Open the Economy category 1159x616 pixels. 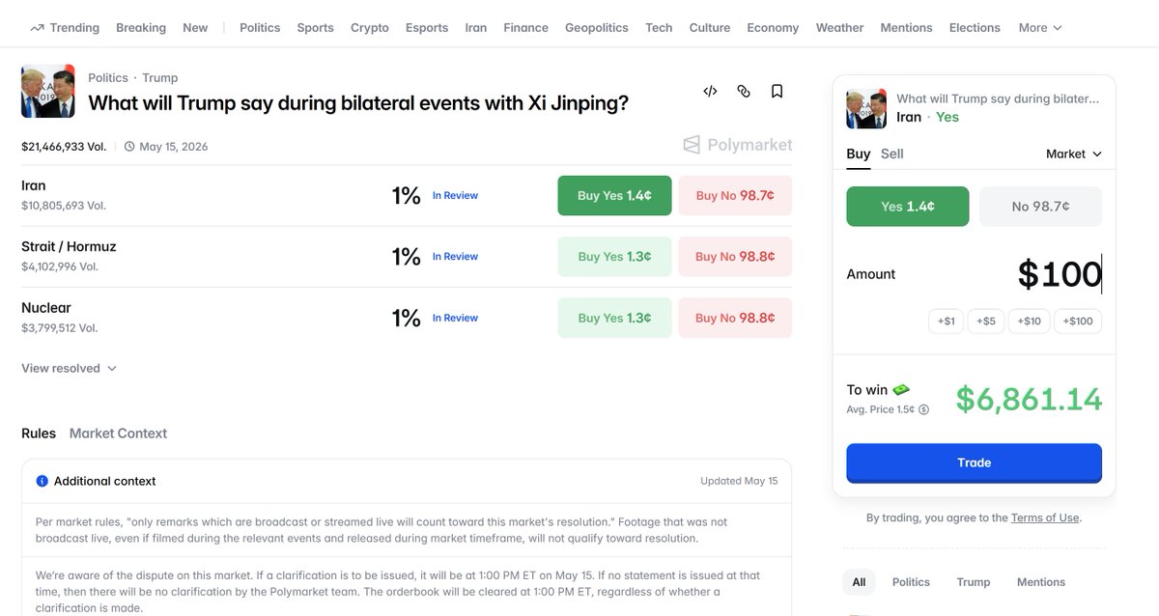click(773, 28)
